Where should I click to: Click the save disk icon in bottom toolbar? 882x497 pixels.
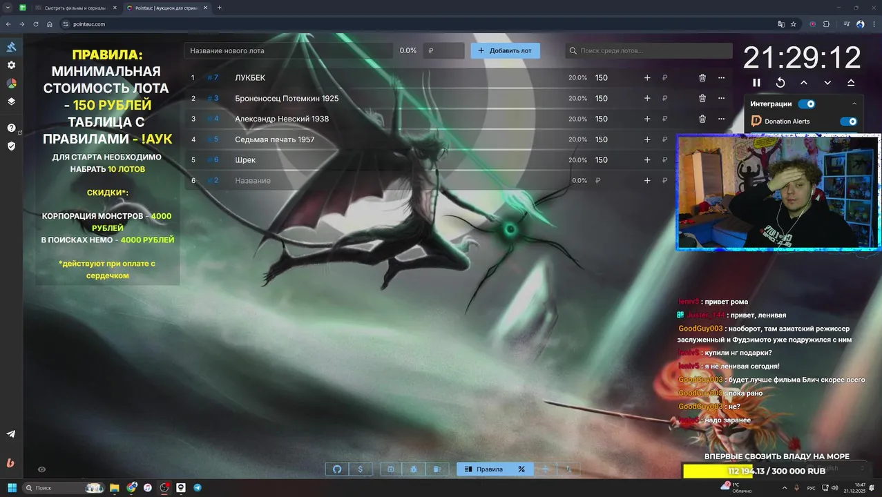(391, 469)
